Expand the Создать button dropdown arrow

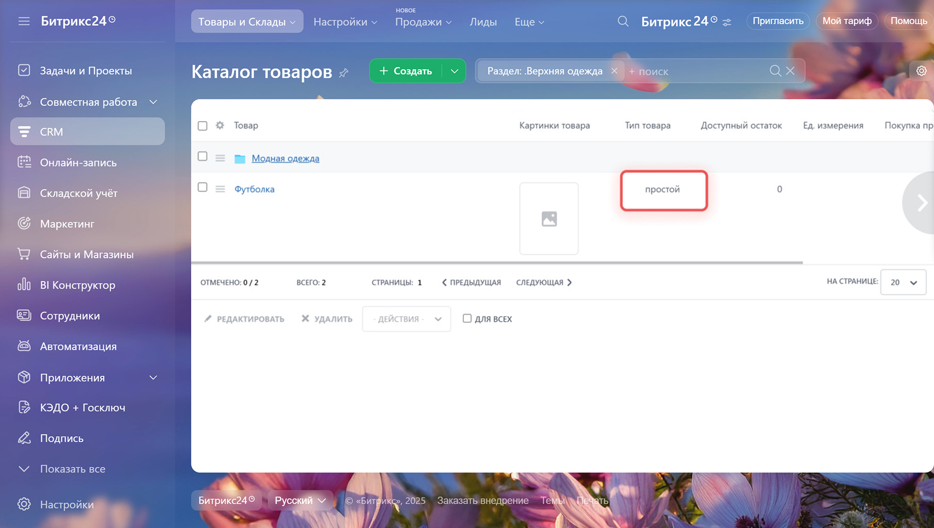point(454,71)
